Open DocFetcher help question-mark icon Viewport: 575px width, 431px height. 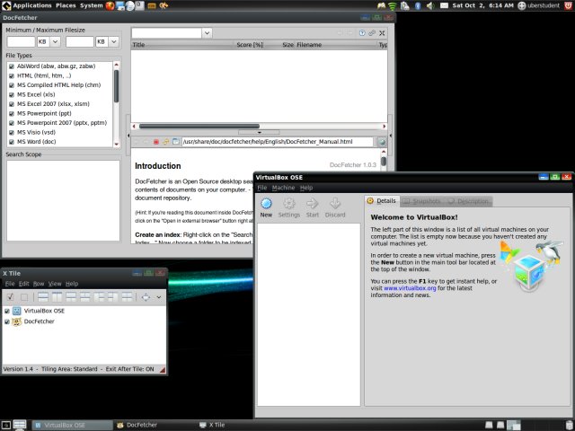pos(362,33)
